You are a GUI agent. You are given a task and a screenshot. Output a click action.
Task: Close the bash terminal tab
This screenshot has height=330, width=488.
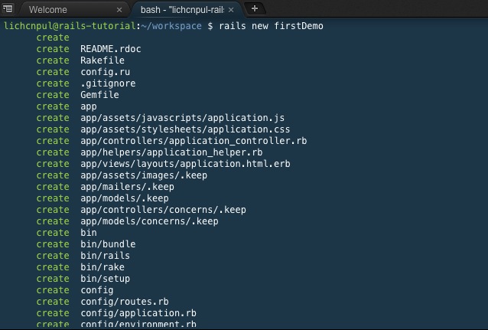pos(231,10)
